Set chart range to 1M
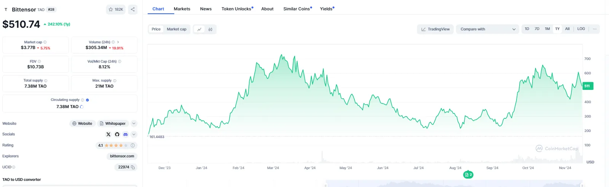 pyautogui.click(x=547, y=29)
